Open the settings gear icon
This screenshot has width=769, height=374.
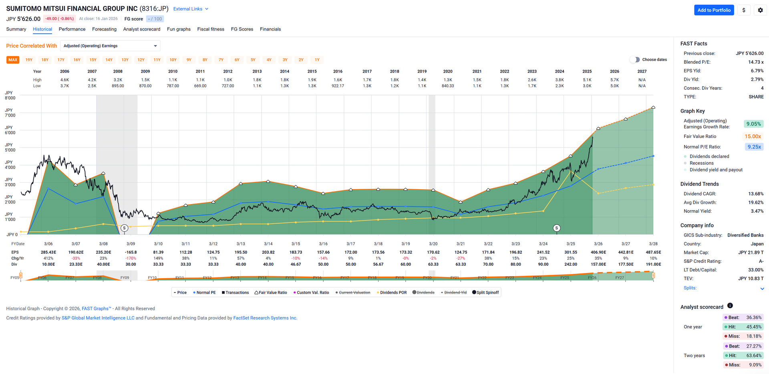pos(760,10)
